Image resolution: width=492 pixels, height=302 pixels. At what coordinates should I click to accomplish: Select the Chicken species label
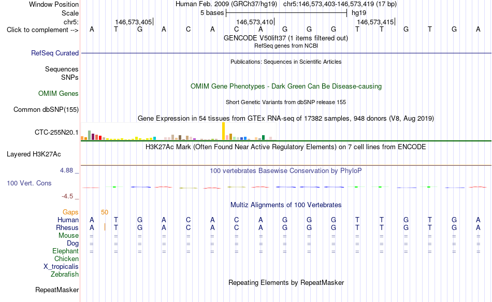(x=66, y=258)
